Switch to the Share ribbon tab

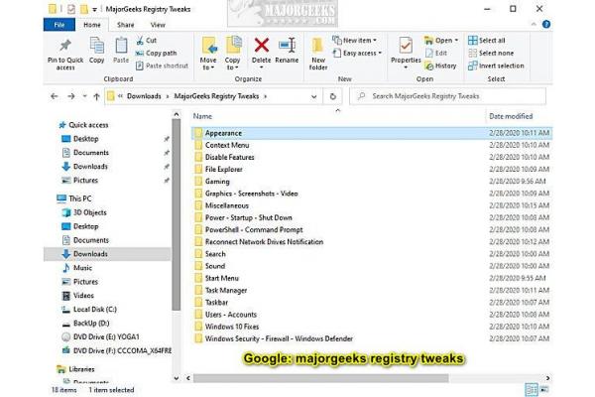[126, 25]
